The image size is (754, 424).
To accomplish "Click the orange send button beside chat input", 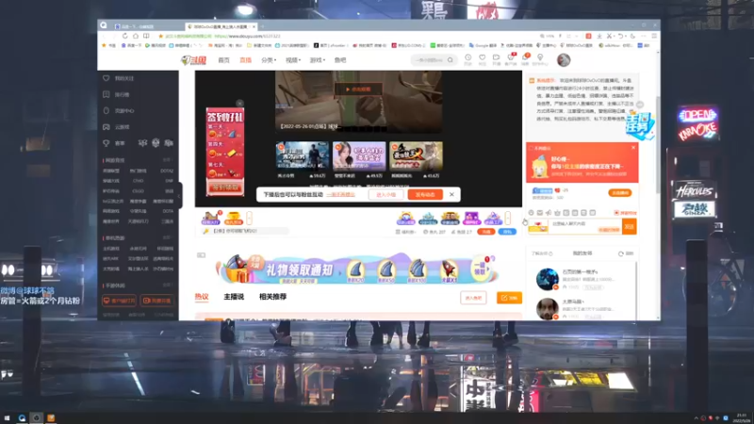I will click(x=630, y=226).
